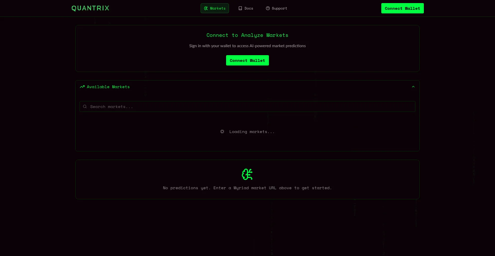The image size is (495, 256).
Task: Click the loading spinner icon
Action: pos(222,131)
